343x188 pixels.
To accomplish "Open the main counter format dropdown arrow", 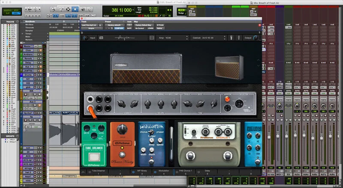I will (134, 10).
